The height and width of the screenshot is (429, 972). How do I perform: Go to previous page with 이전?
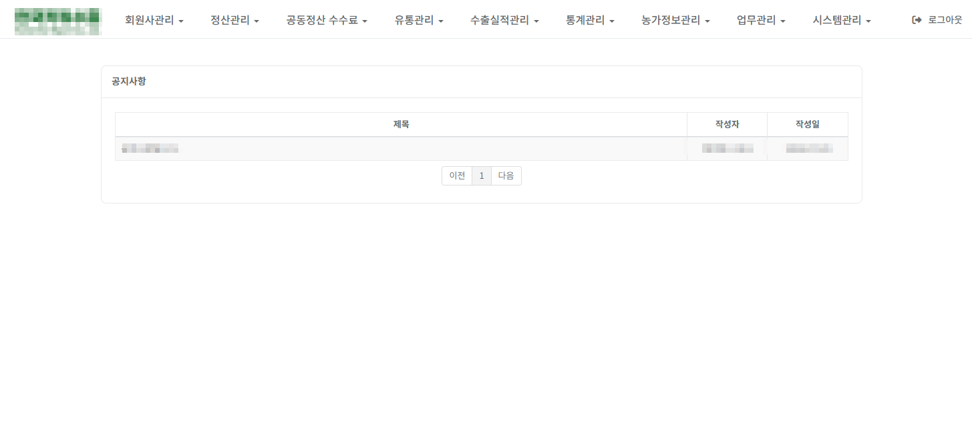[x=457, y=176]
